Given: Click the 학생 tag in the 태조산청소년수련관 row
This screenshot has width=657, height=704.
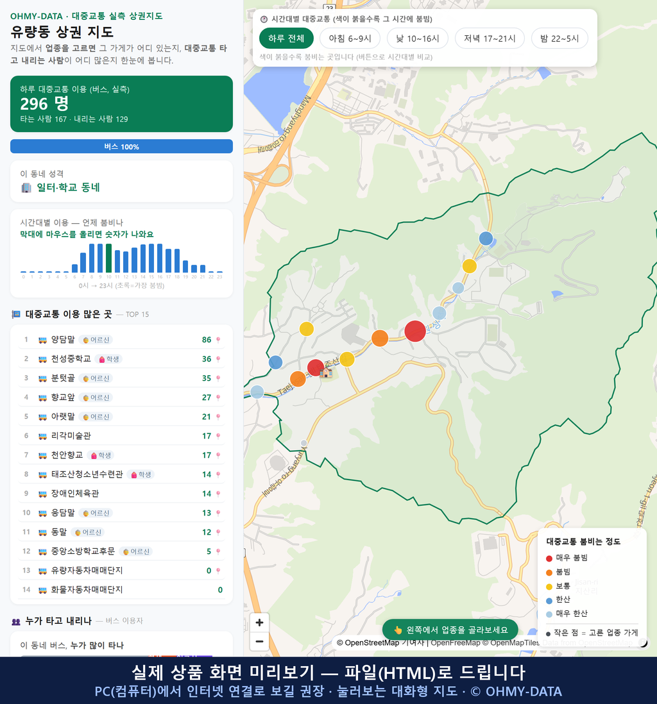Looking at the screenshot, I should point(141,474).
